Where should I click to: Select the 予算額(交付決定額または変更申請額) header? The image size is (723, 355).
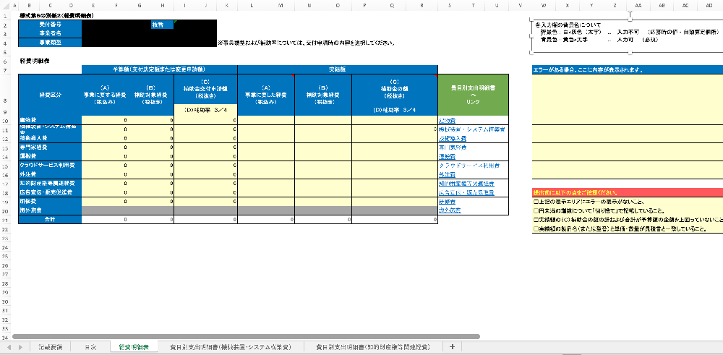click(x=160, y=69)
